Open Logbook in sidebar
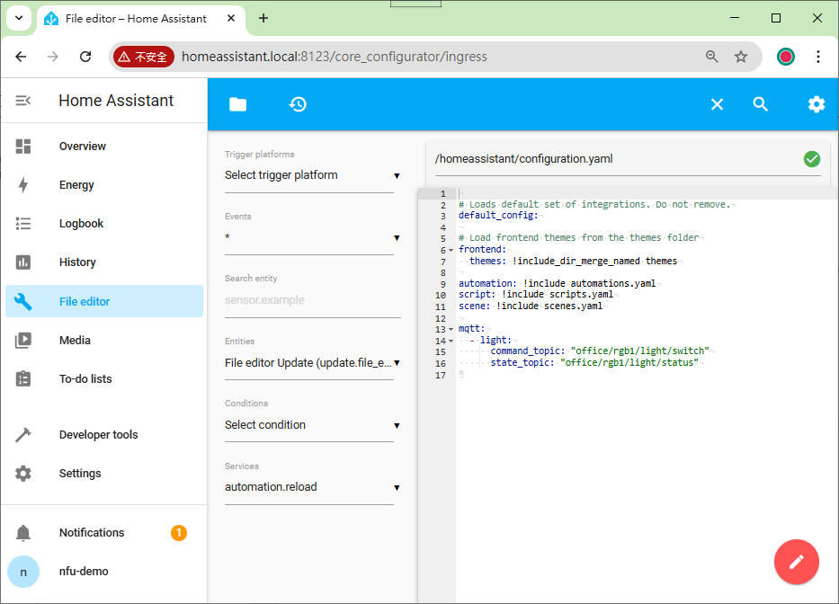Viewport: 839px width, 604px height. [81, 224]
